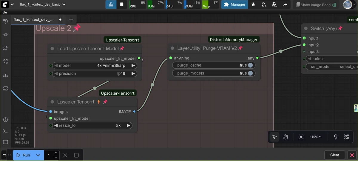Decrease the batch count stepper down arrow
358x194 pixels.
[x=56, y=158]
